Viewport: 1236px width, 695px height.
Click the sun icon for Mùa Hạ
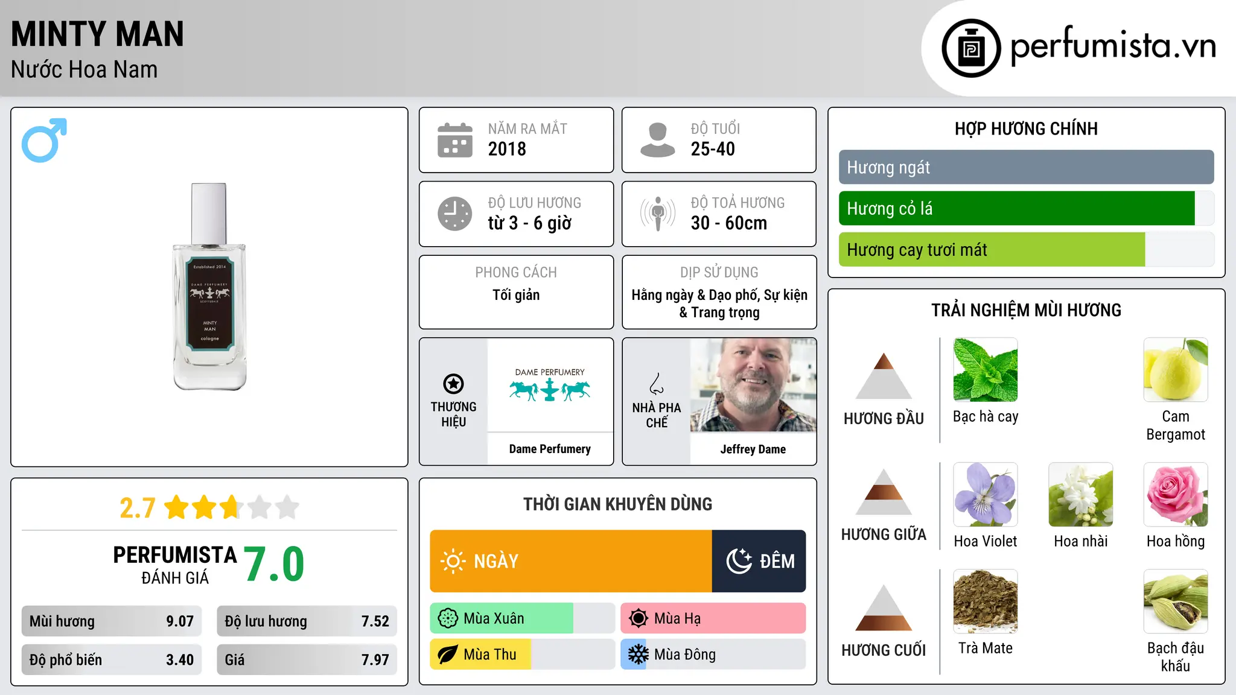coord(639,618)
